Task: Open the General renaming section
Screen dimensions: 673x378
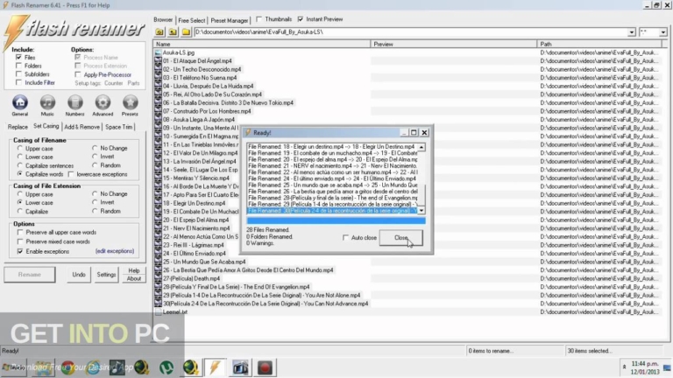Action: [20, 103]
